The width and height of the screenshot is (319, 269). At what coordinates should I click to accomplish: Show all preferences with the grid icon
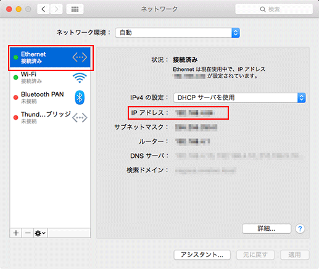pos(75,9)
